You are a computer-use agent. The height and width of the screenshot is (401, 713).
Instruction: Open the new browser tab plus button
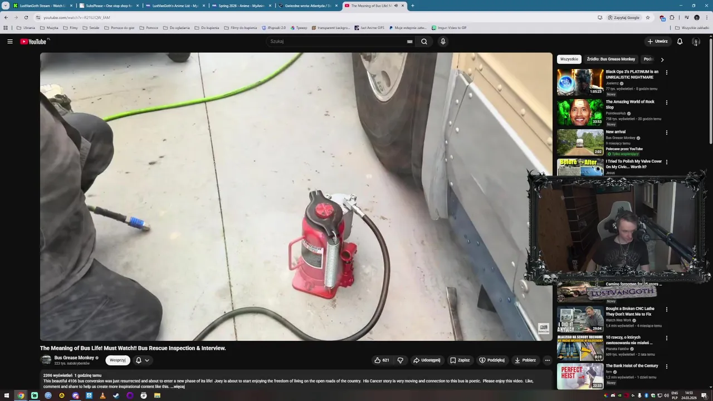click(412, 6)
